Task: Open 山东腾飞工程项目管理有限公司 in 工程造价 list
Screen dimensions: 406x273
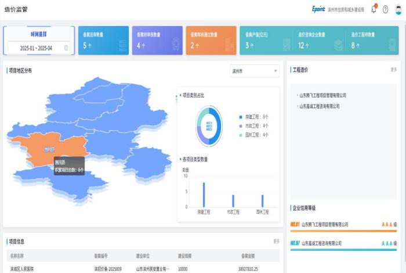Action: (x=322, y=95)
